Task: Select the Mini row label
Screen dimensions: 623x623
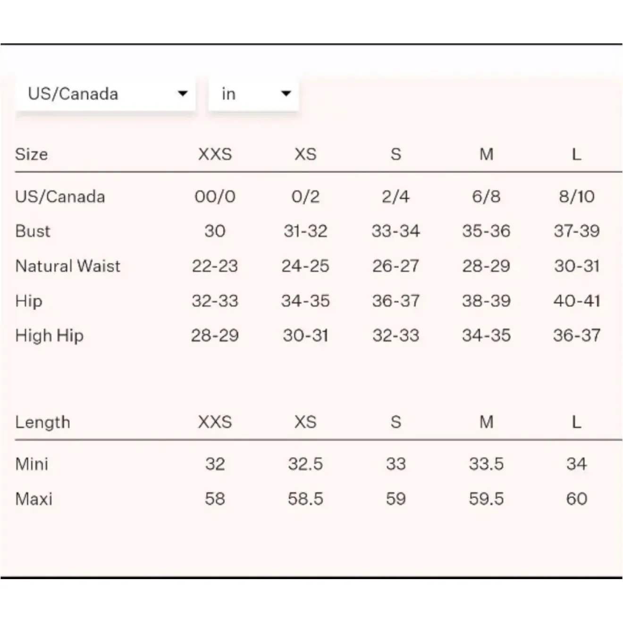Action: pyautogui.click(x=32, y=464)
